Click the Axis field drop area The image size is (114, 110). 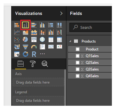coord(39,82)
